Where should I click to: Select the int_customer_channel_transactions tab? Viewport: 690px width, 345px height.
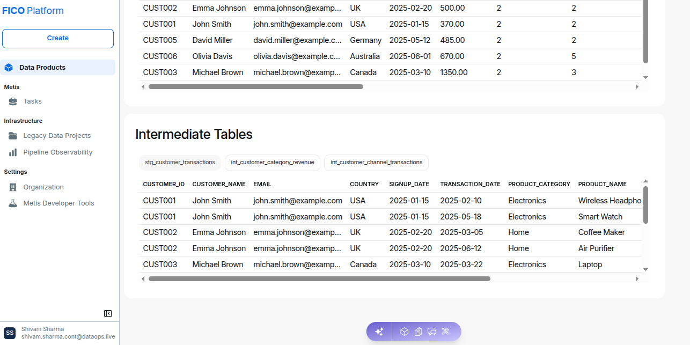click(376, 162)
